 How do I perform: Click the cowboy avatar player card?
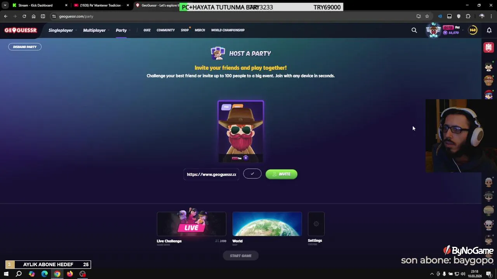(x=241, y=131)
